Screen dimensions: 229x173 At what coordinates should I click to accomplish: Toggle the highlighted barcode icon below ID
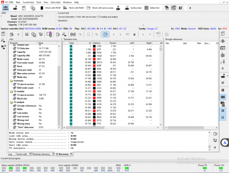point(223,97)
